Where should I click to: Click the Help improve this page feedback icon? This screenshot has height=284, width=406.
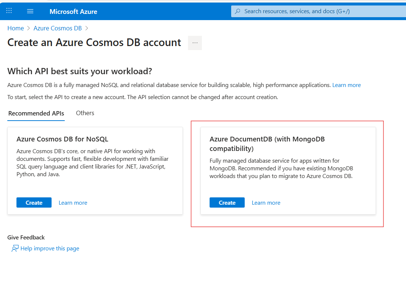coord(15,249)
